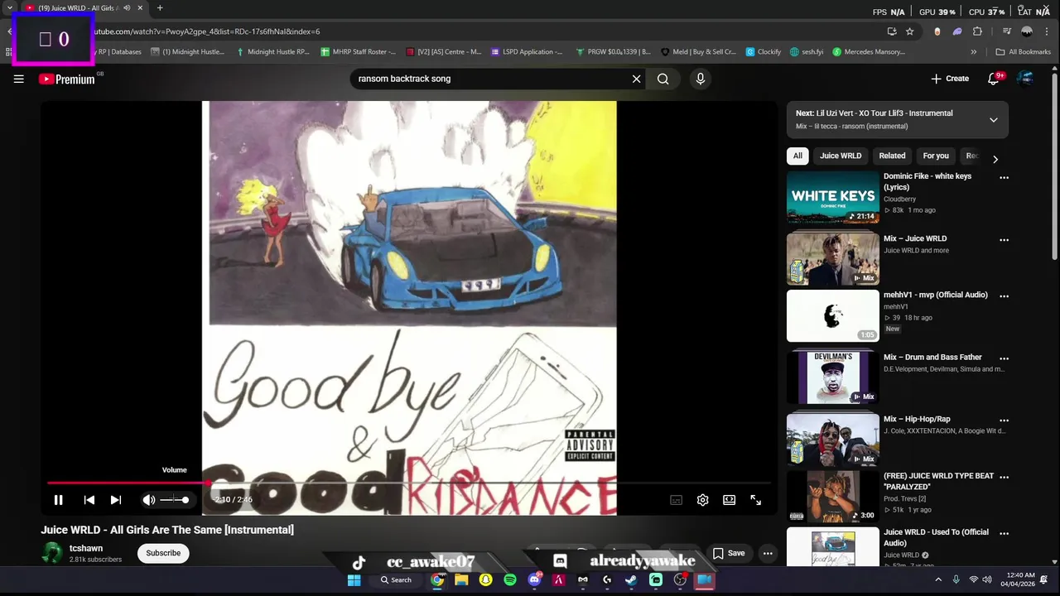Toggle theater mode in the player
This screenshot has height=596, width=1060.
(x=729, y=500)
